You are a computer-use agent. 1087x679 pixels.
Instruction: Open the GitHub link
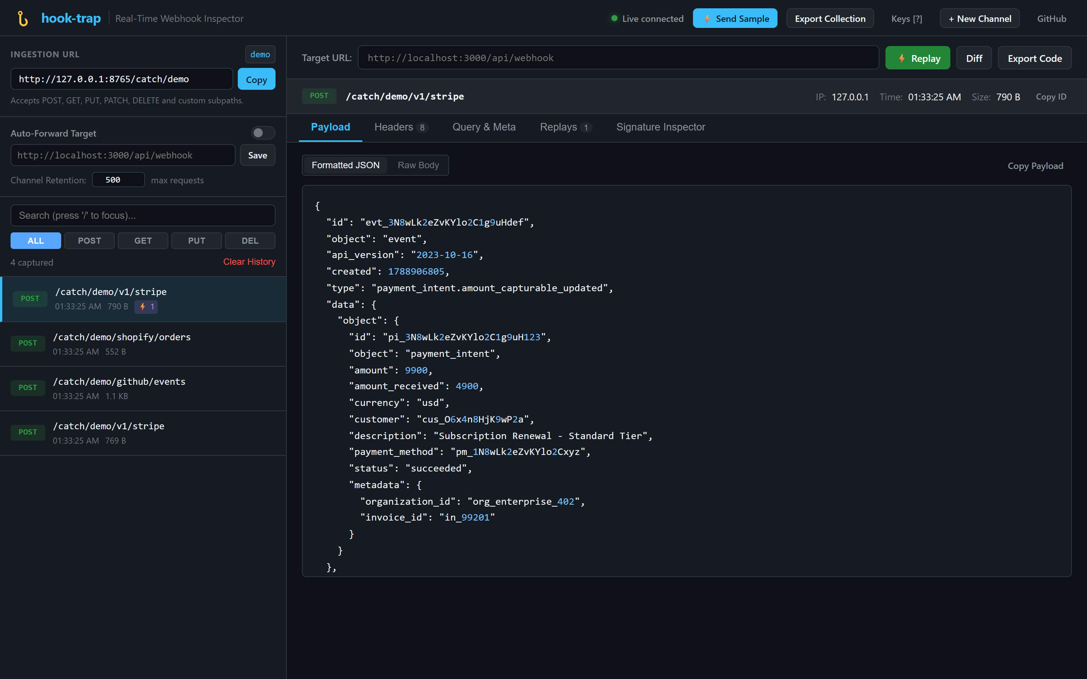coord(1052,18)
